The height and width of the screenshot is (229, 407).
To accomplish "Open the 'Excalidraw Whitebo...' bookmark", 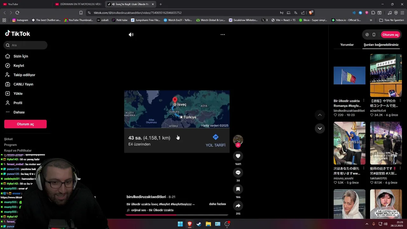I will coord(243,20).
